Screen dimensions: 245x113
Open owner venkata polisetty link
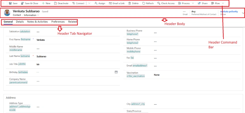[229, 12]
